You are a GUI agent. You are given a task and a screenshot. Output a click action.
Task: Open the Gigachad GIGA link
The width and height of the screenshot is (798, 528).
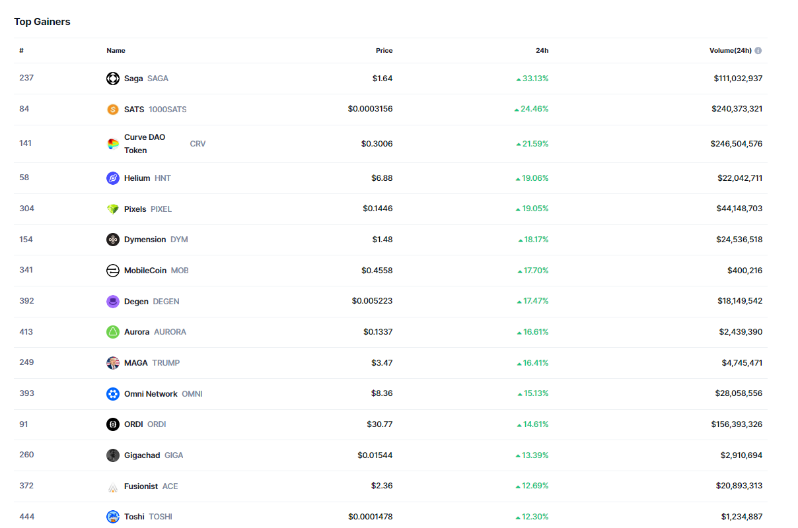pos(142,455)
